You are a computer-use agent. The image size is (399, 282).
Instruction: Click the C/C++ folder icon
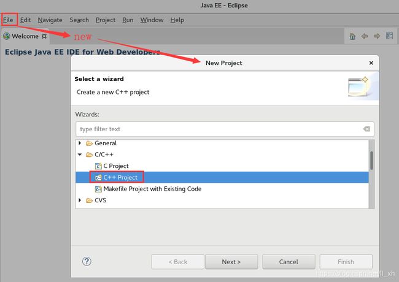pyautogui.click(x=89, y=154)
